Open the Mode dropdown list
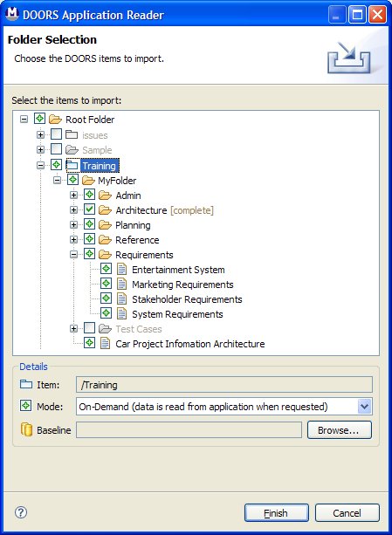 click(364, 407)
